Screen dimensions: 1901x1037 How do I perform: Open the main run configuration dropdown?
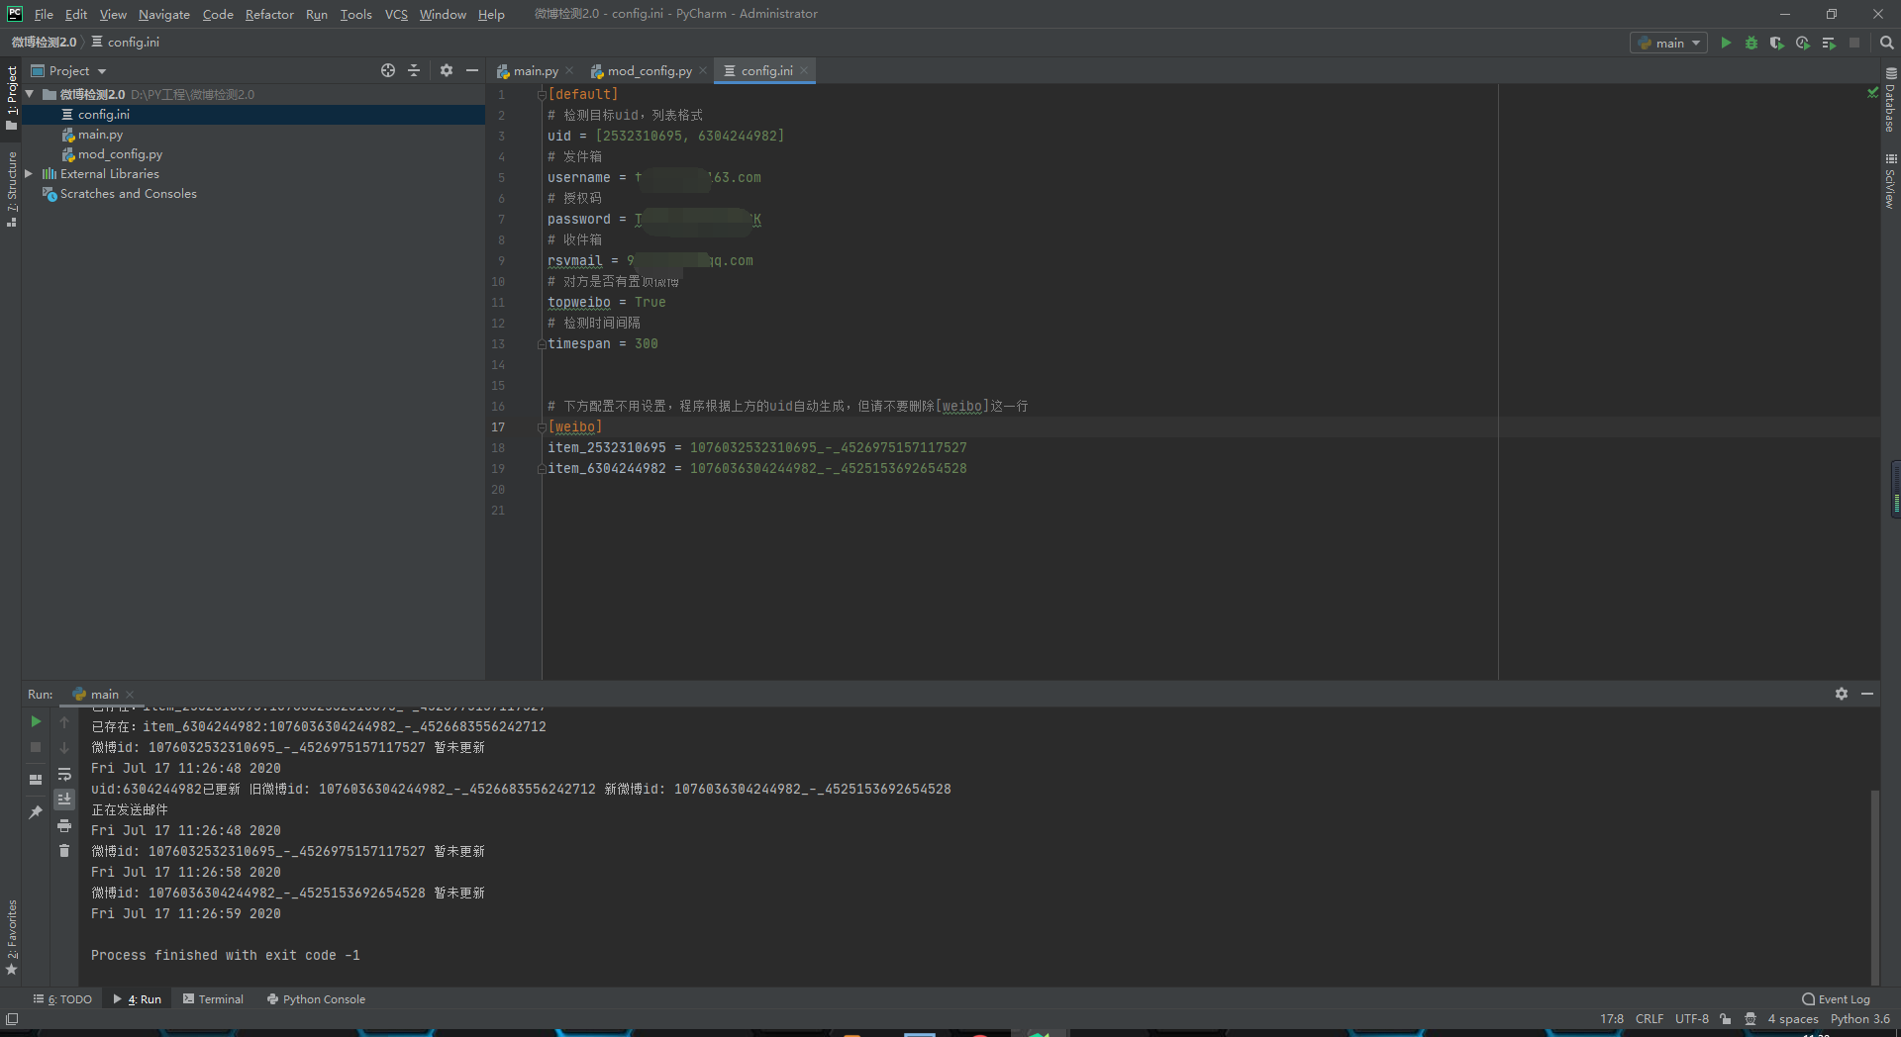(x=1669, y=43)
